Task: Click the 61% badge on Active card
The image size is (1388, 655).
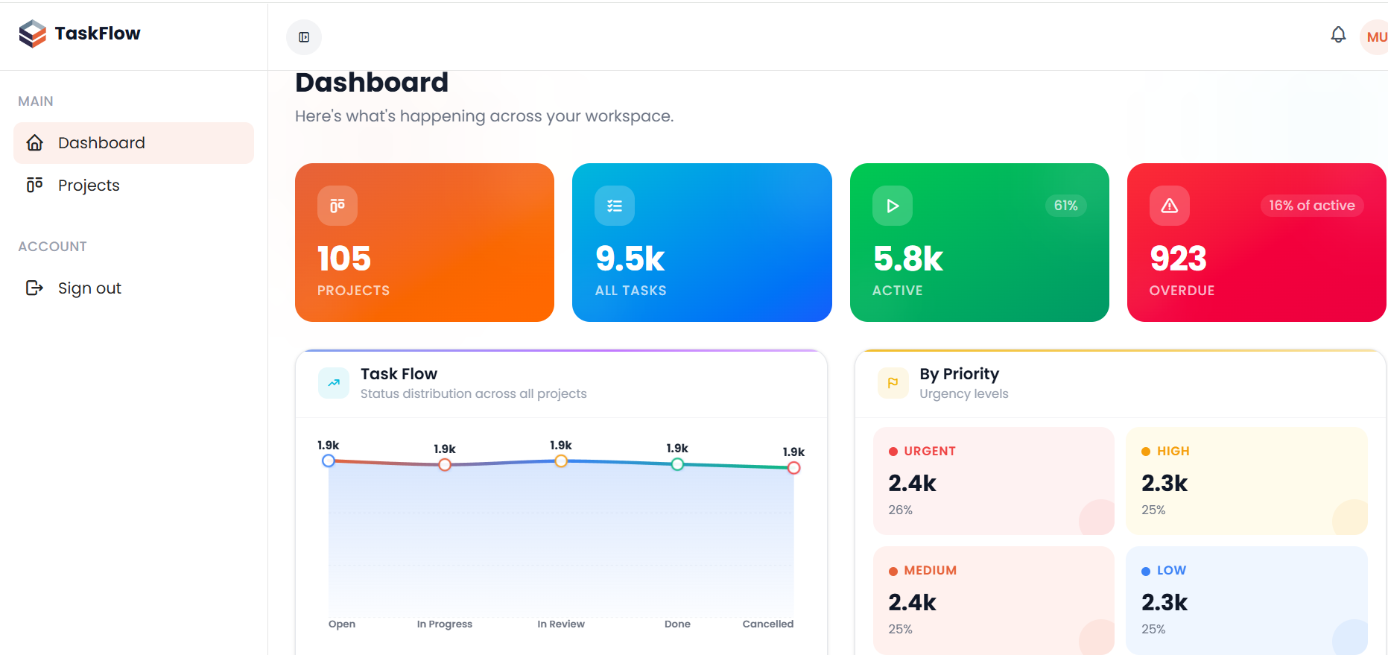Action: [1066, 206]
